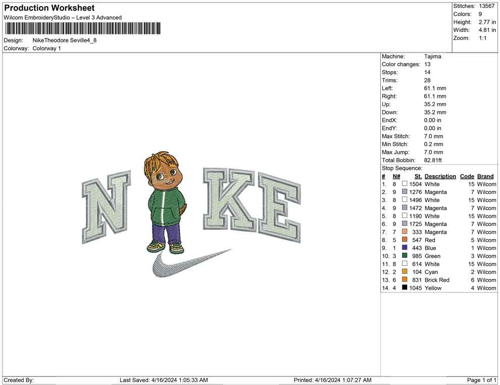500x385 pixels.
Task: Click 'Page 1 of 1' in the footer
Action: coord(481,380)
